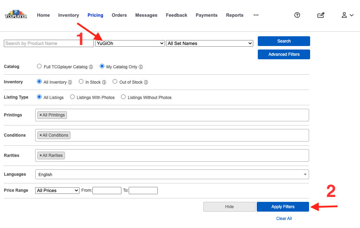Open the Pricing menu item

coord(95,15)
